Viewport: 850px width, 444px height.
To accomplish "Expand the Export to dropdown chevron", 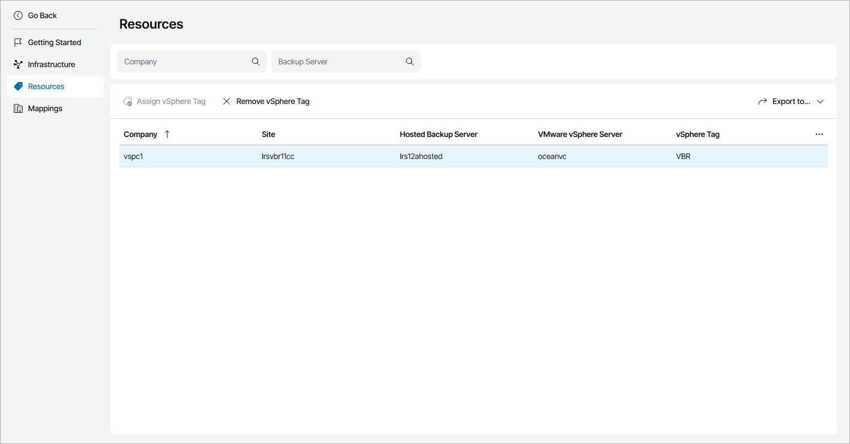I will tap(820, 101).
